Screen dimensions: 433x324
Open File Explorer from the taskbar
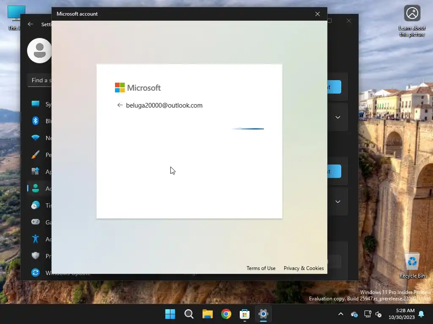(207, 314)
